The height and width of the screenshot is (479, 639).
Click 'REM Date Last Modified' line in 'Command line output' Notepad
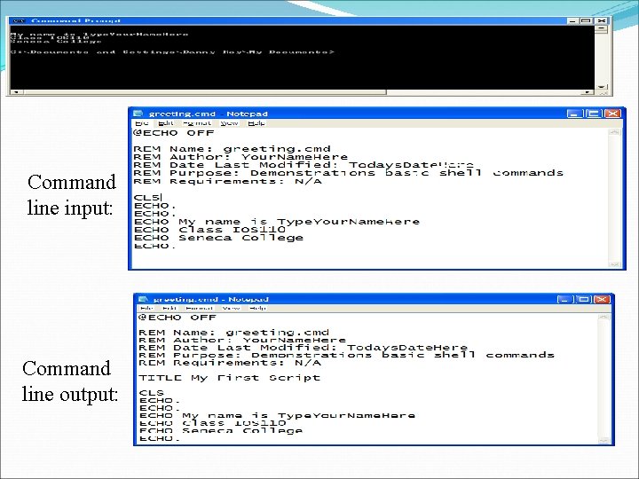click(x=304, y=348)
